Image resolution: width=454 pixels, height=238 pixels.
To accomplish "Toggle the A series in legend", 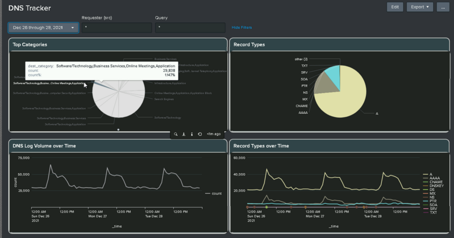I will 428,174.
